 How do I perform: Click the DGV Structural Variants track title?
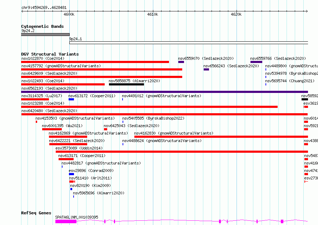tap(50, 54)
